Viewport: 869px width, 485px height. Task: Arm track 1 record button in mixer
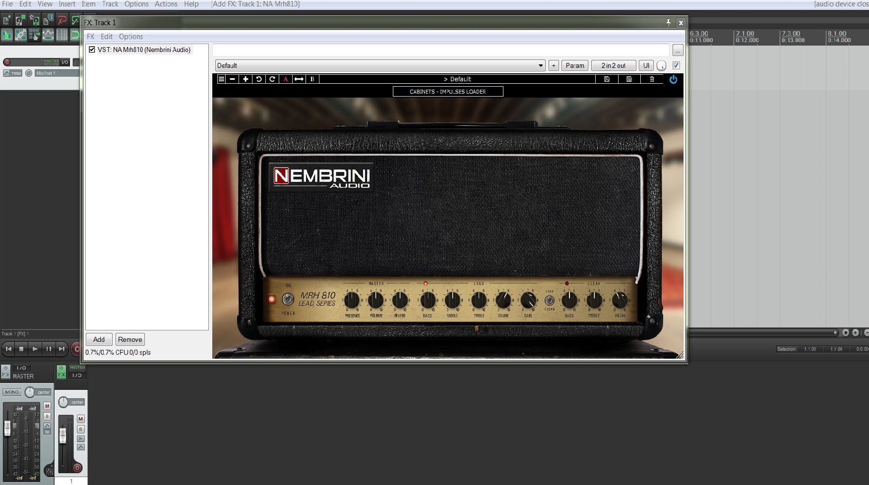point(77,468)
